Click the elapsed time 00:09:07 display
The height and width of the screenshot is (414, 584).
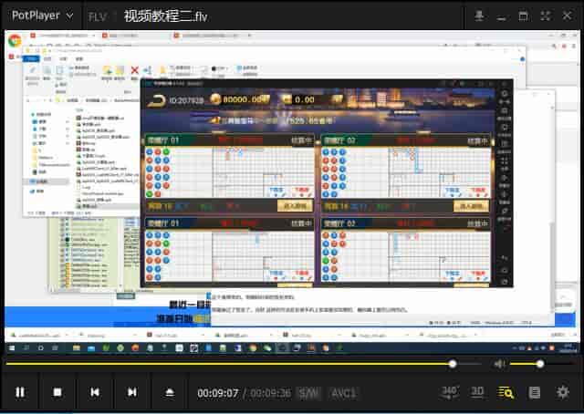point(218,393)
